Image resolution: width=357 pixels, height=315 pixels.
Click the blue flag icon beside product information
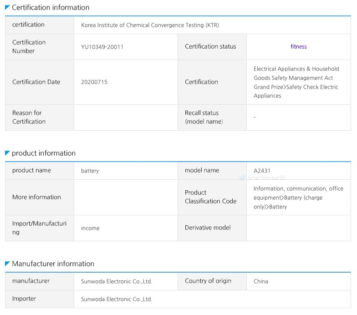pos(7,153)
